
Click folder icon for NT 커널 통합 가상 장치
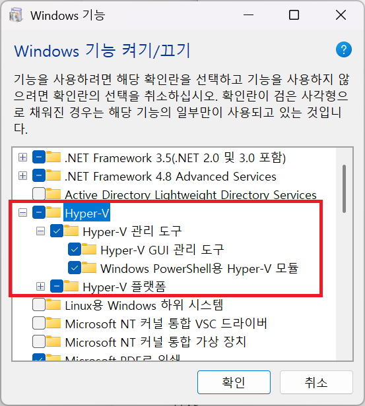pos(53,341)
